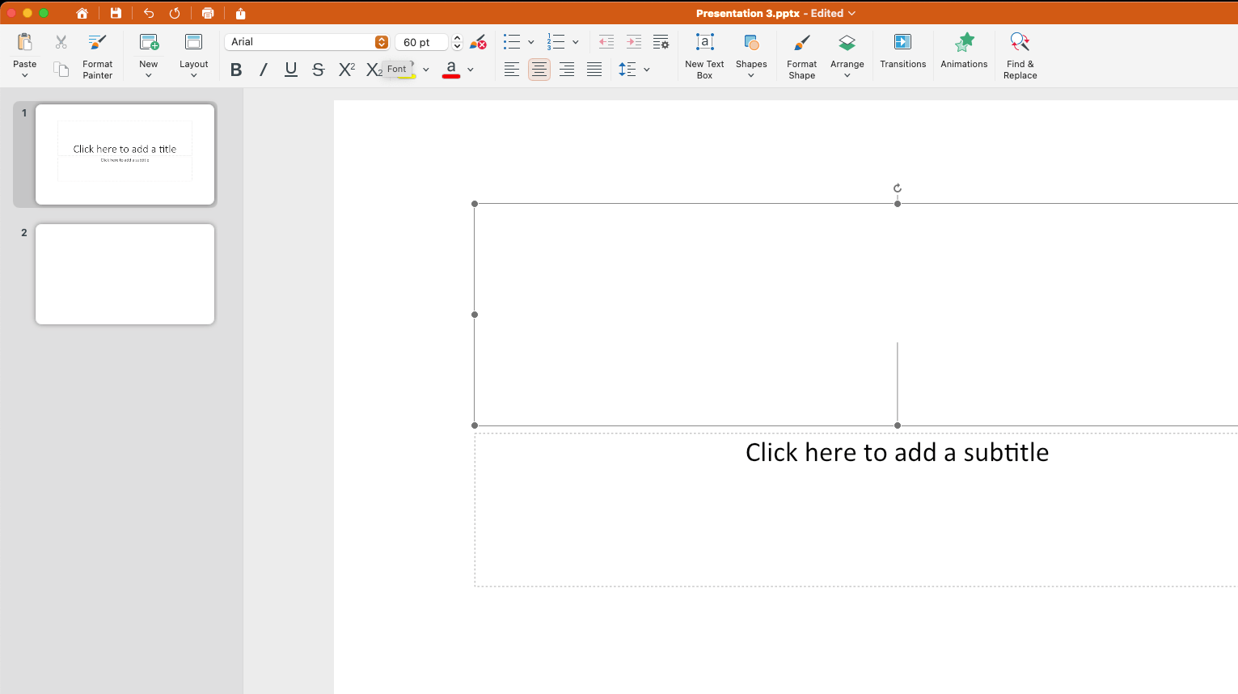
Task: Click the Home icon in title bar
Action: [82, 13]
